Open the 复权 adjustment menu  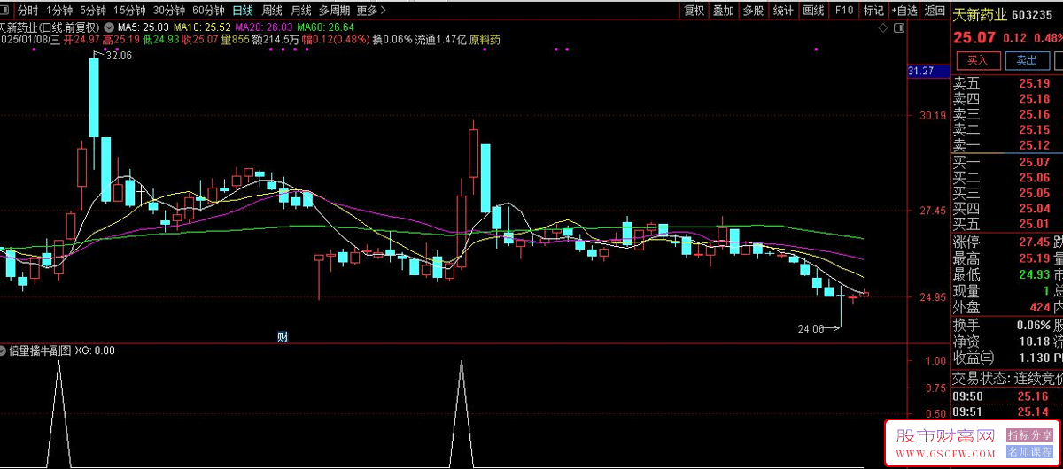[x=694, y=11]
